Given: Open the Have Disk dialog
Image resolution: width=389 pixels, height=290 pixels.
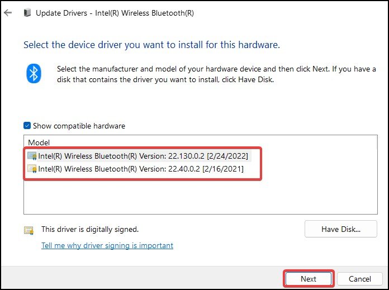Looking at the screenshot, I should 341,229.
